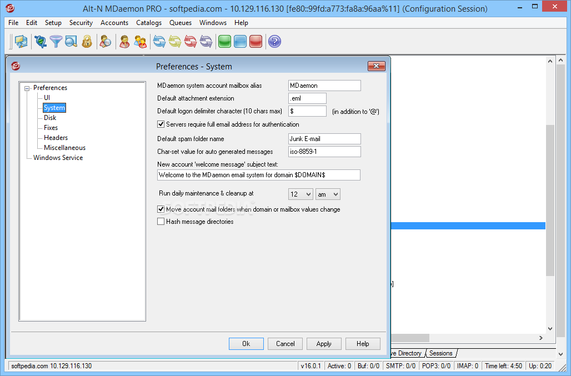571x376 pixels.
Task: Click the 'v16.0.1' status bar entry
Action: [x=310, y=366]
